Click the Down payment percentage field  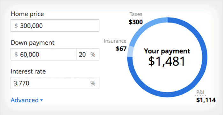click(88, 54)
